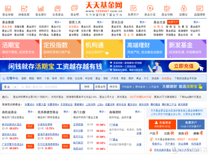
Task: Expand 更多 under 高收益基金 list
Action: tap(31, 112)
